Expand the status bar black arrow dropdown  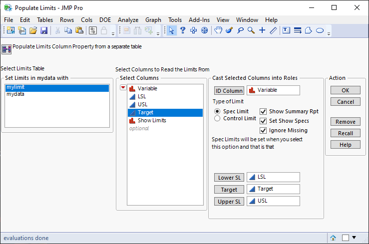click(355, 238)
